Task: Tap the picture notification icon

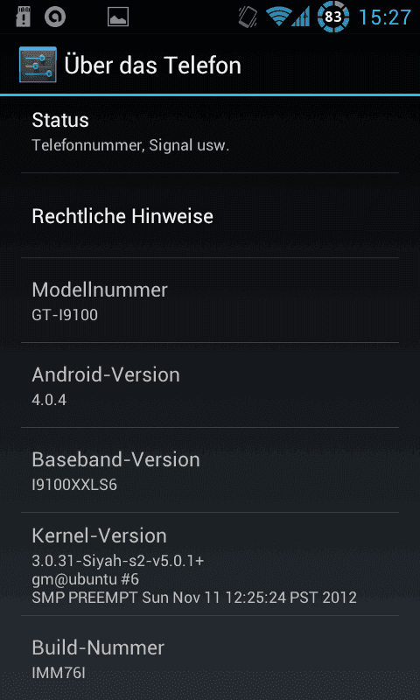Action: [x=118, y=17]
